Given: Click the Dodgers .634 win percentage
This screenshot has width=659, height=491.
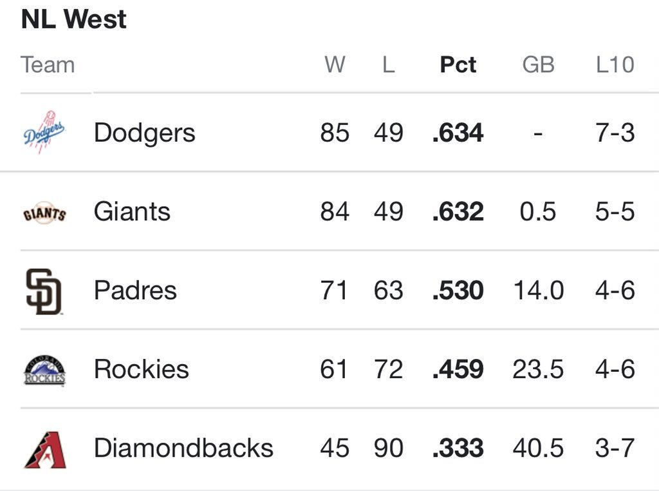Looking at the screenshot, I should tap(458, 133).
